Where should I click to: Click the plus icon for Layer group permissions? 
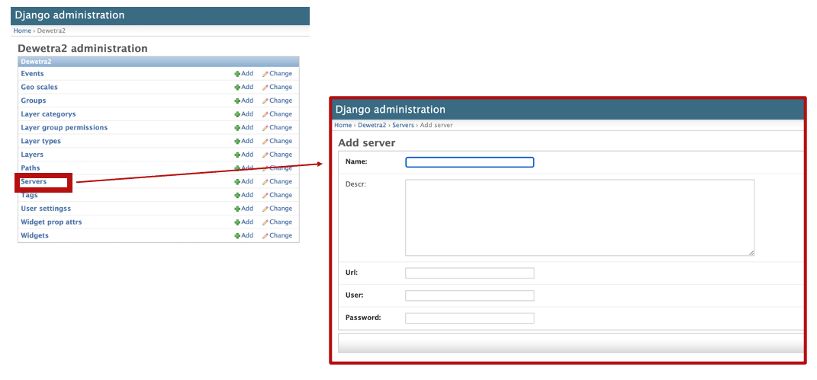click(237, 128)
